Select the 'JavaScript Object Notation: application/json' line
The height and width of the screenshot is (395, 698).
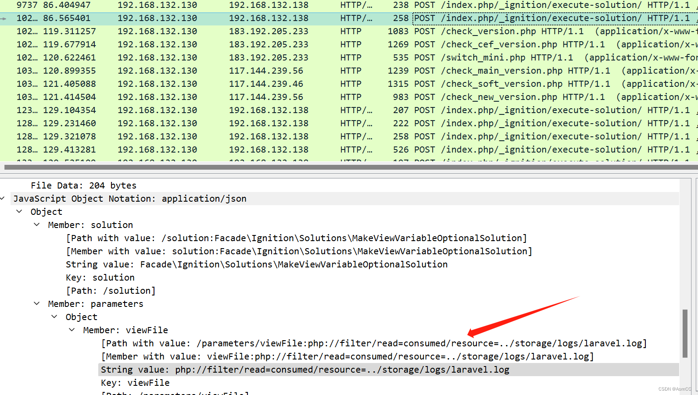click(x=130, y=199)
